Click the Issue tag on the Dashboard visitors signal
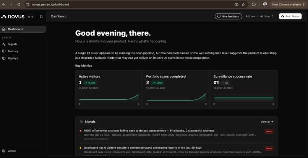 coord(269,148)
